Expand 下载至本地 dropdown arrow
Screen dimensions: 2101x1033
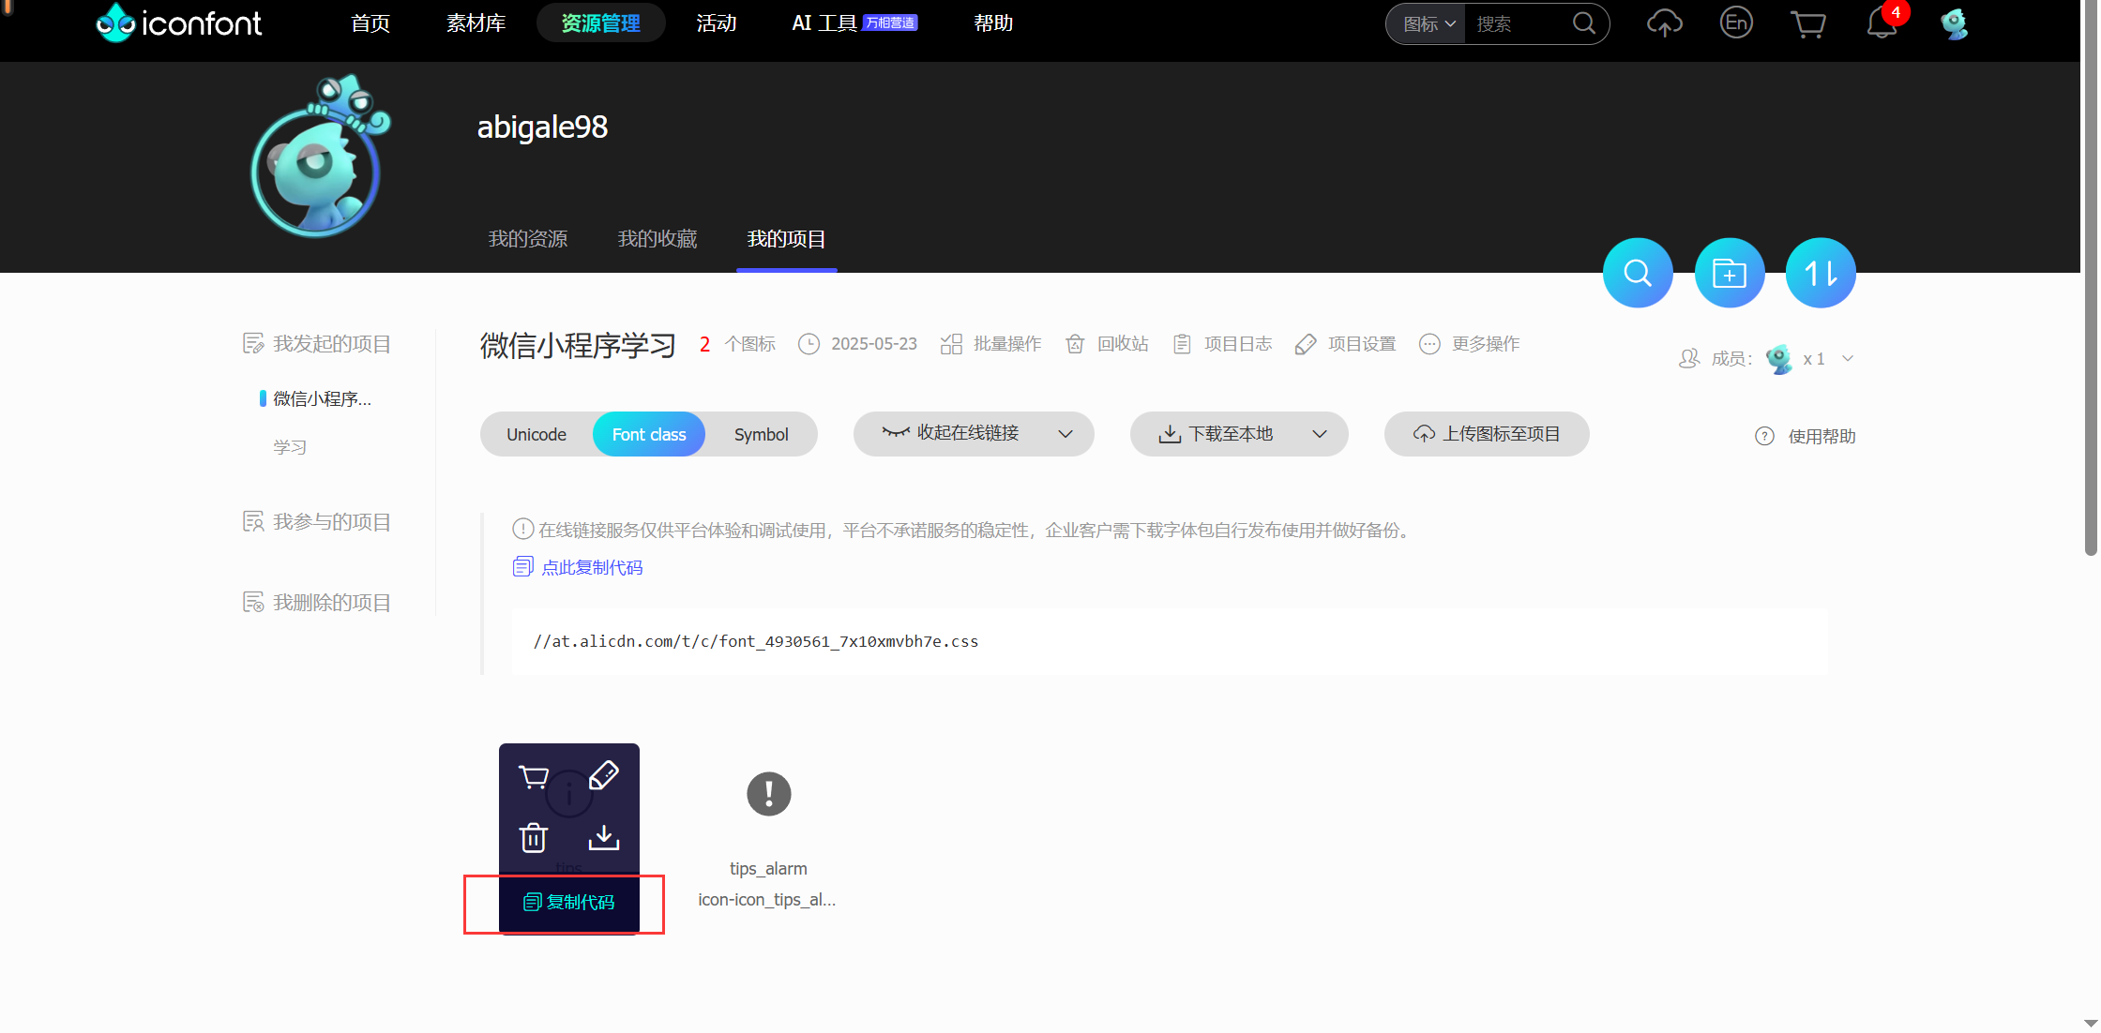pos(1320,434)
